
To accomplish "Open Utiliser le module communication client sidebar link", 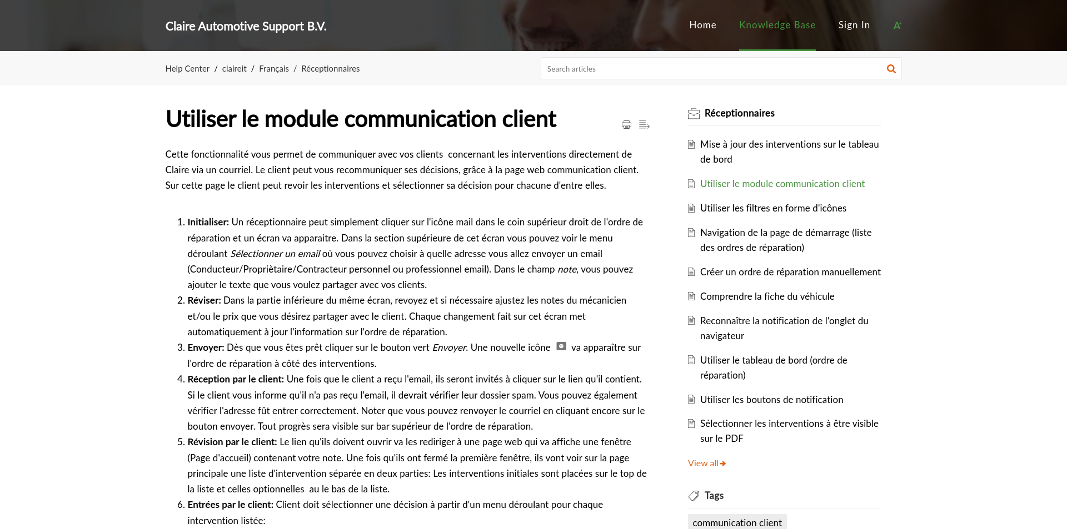I will (782, 184).
